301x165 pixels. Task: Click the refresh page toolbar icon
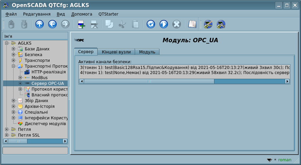coord(151,24)
